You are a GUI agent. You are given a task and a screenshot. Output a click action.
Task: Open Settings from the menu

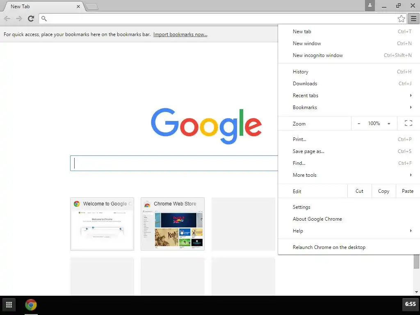(x=349, y=207)
